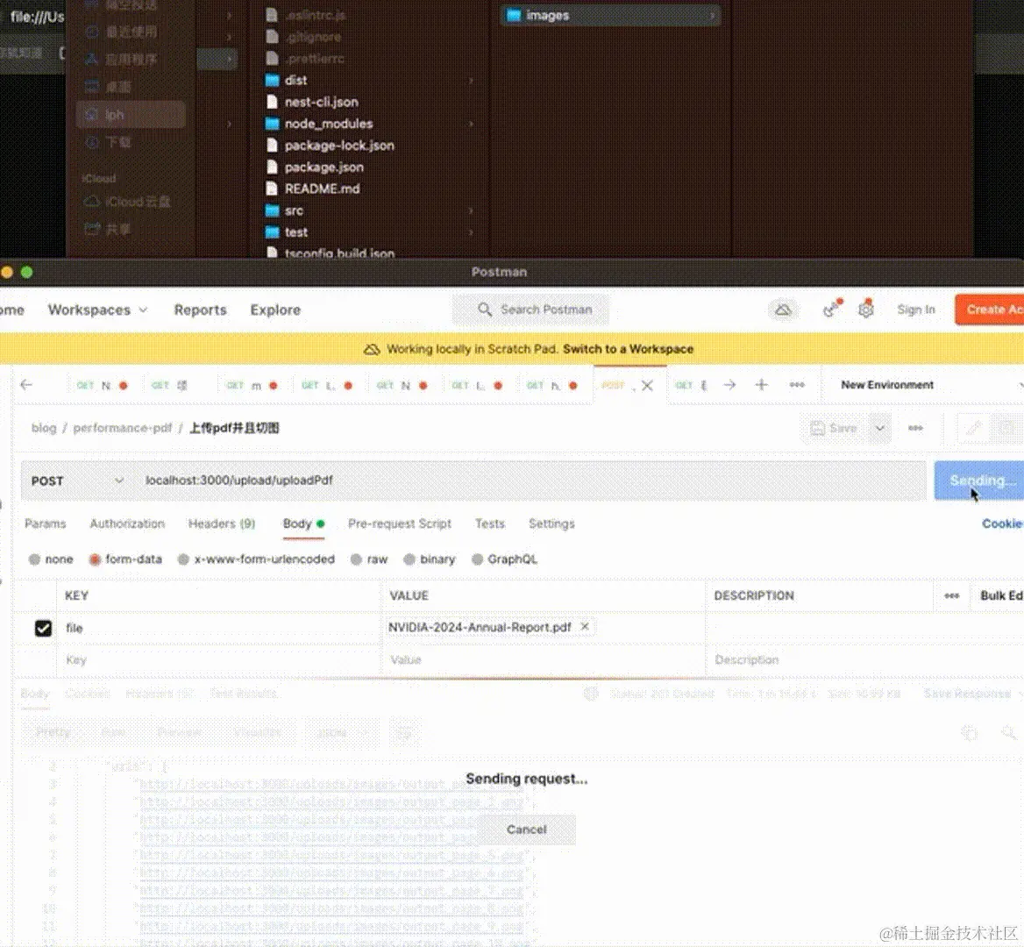This screenshot has width=1024, height=947.
Task: Click the Search Postman field
Action: click(530, 309)
